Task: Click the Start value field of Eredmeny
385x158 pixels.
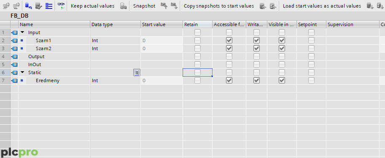Action: click(162, 80)
